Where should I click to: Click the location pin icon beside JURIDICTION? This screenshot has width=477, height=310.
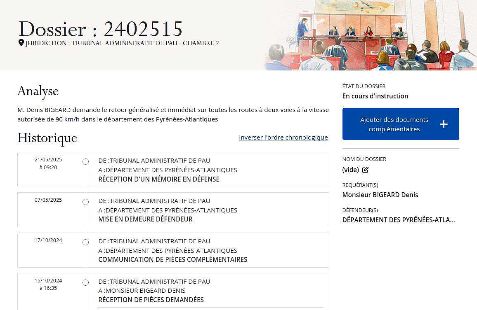21,42
